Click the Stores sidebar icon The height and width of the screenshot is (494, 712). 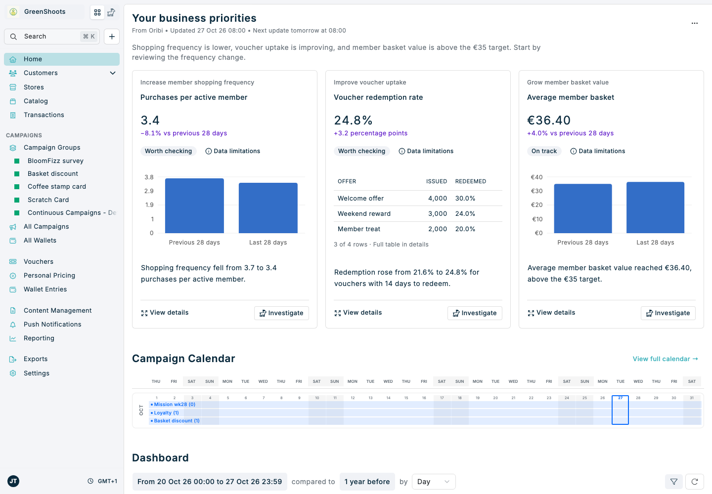(x=13, y=87)
